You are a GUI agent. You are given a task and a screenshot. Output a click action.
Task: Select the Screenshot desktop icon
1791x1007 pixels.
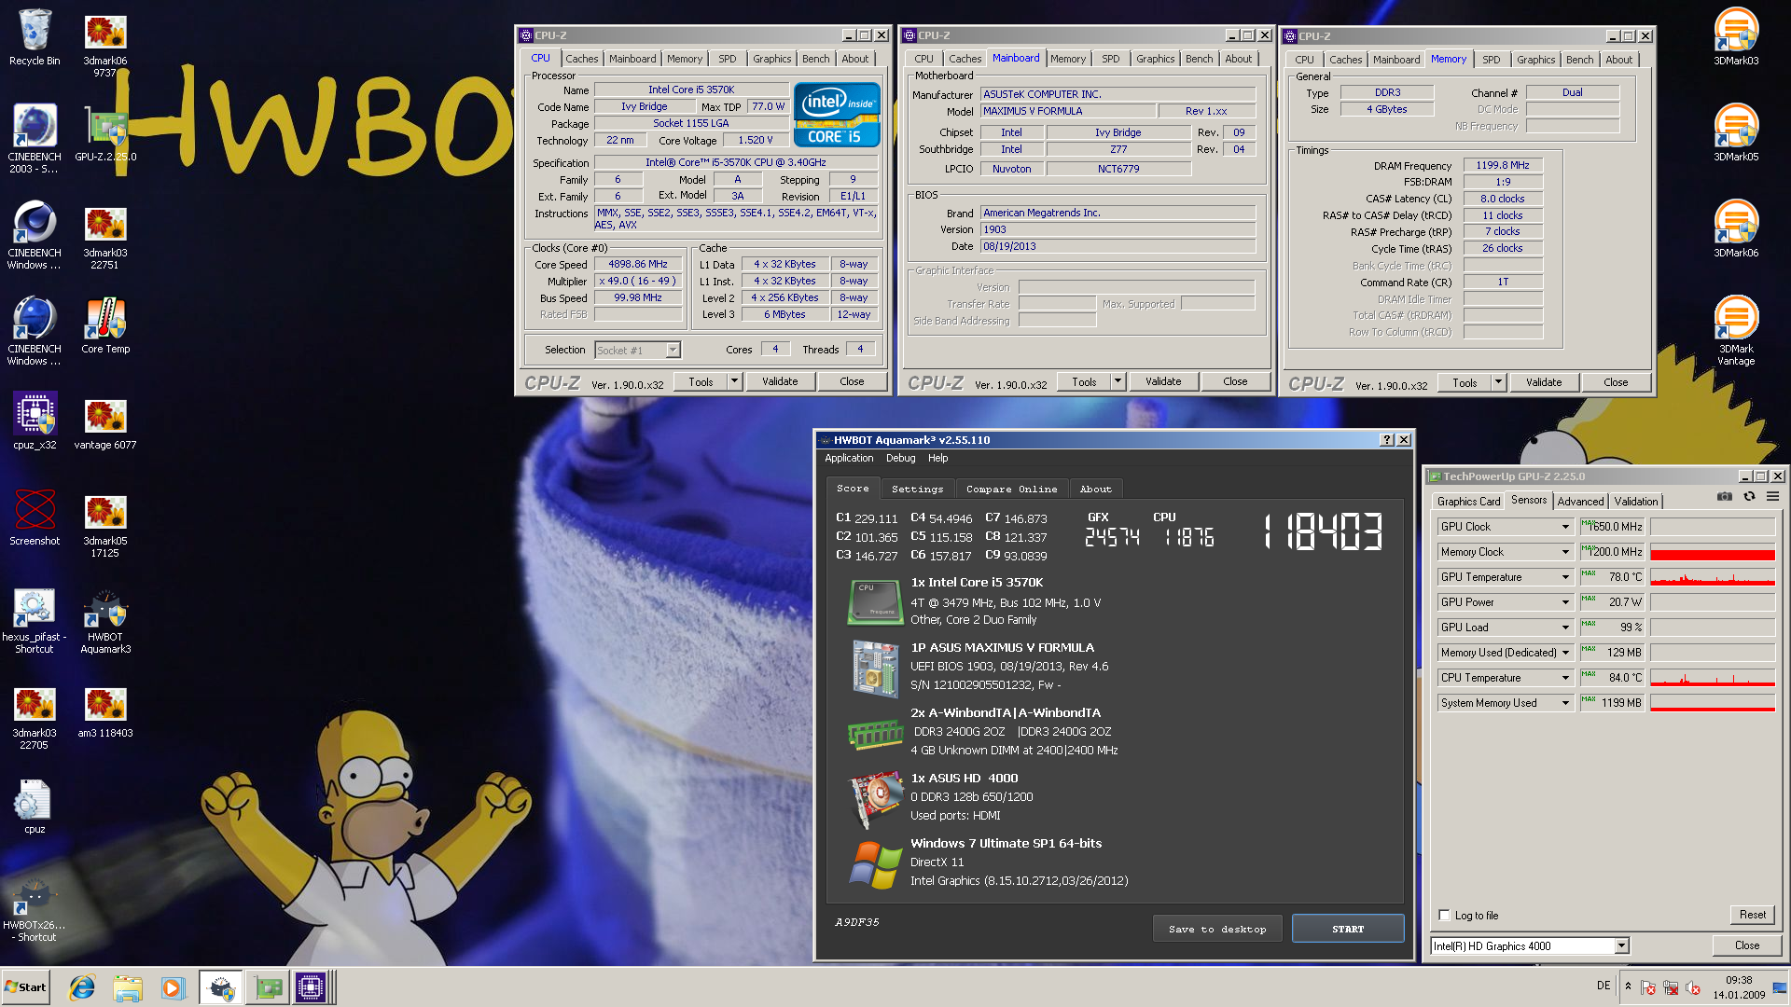pos(35,517)
